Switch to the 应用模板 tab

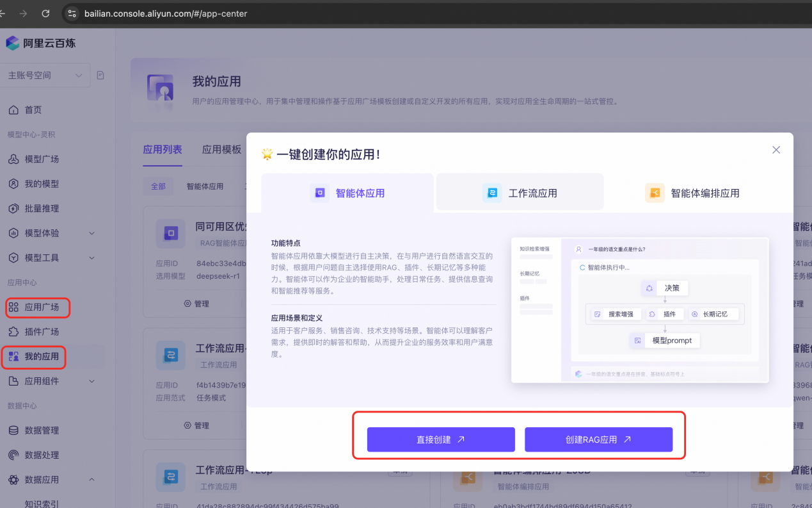(222, 149)
